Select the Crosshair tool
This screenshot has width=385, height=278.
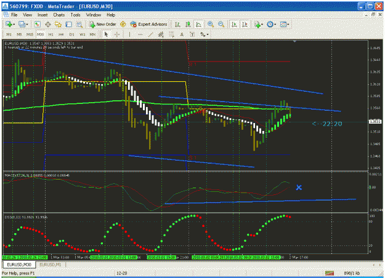[x=116, y=34]
